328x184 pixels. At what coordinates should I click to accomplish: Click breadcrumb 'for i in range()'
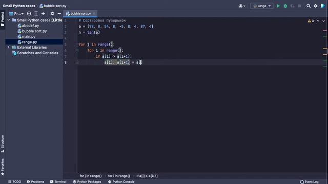click(119, 176)
